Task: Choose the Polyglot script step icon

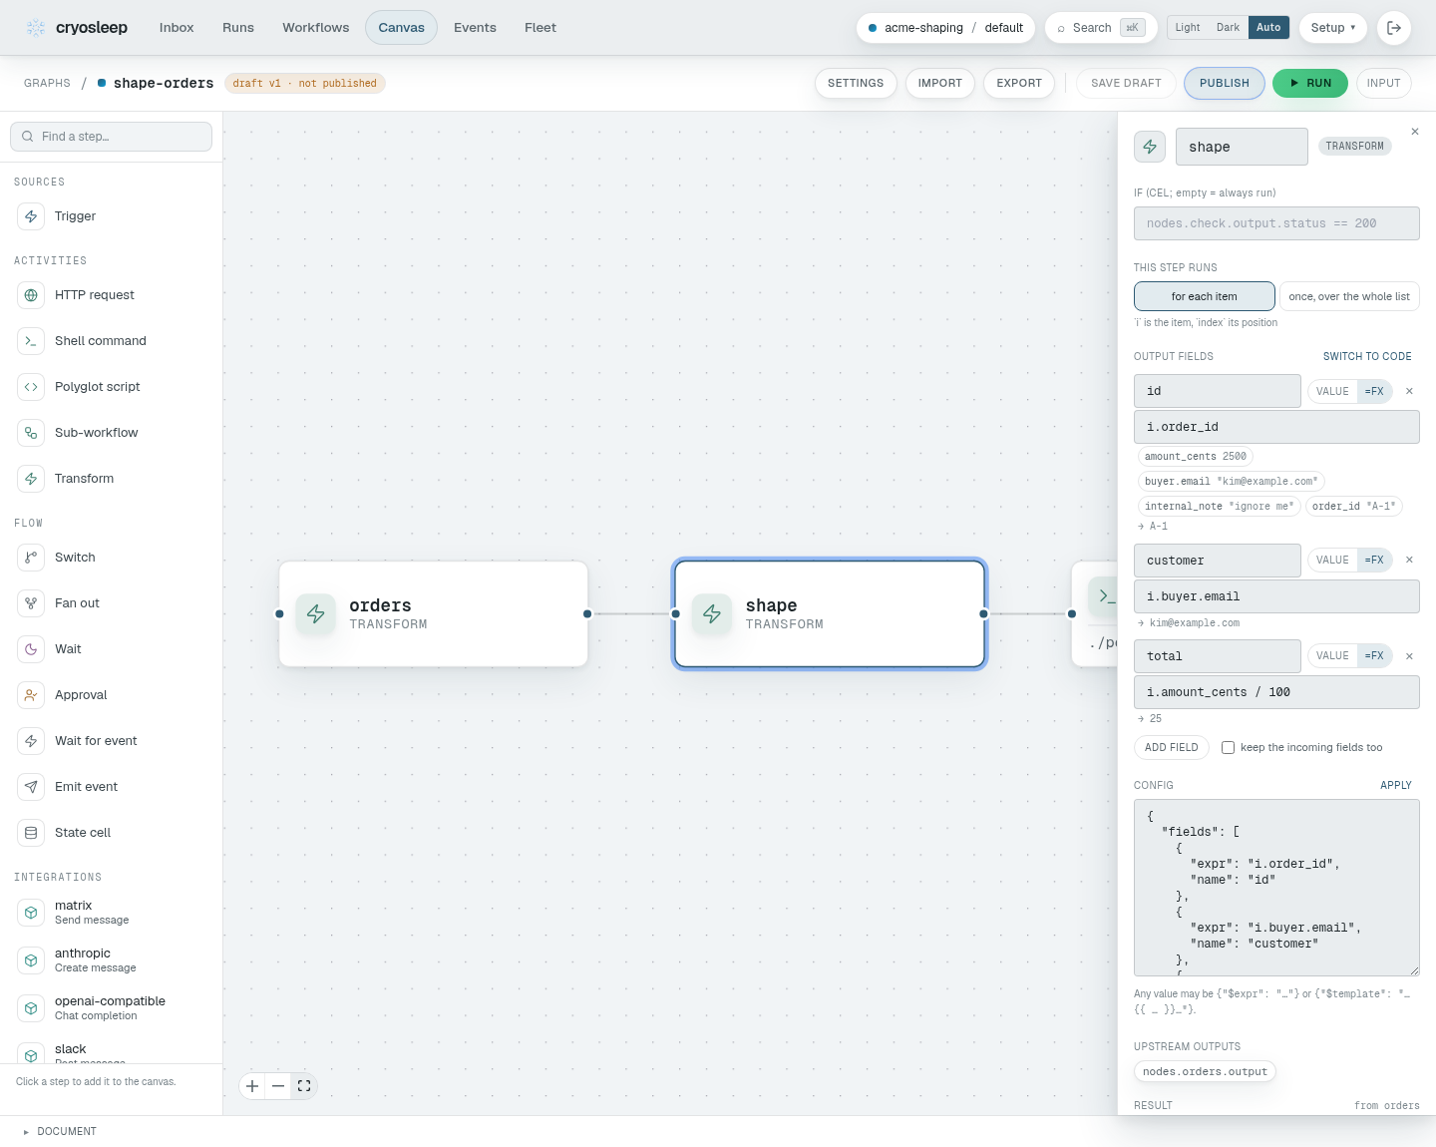Action: click(31, 387)
